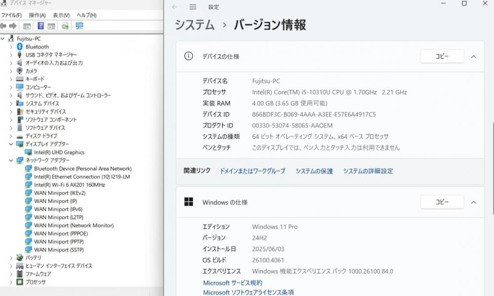494x296 pixels.
Task: Expand USB コネクタ マネージャー category
Action: tap(11, 55)
